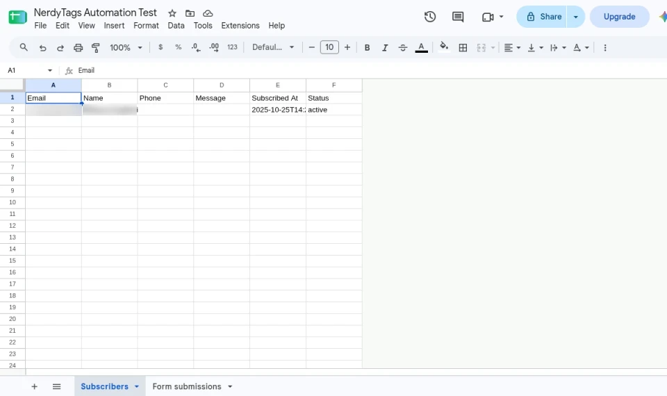The width and height of the screenshot is (667, 396).
Task: Print the spreadsheet
Action: tap(78, 48)
